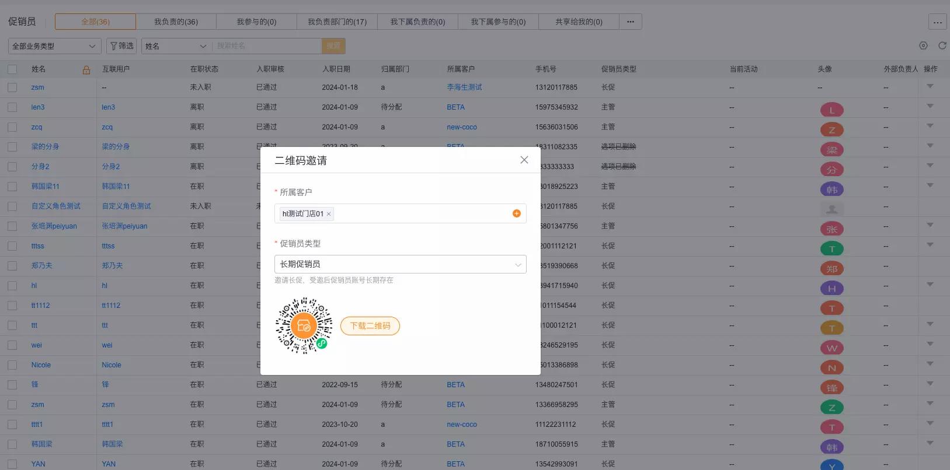Screen dimensions: 950x470
Task: Click the 郑 avatar for 郑乃夫
Action: pos(832,268)
